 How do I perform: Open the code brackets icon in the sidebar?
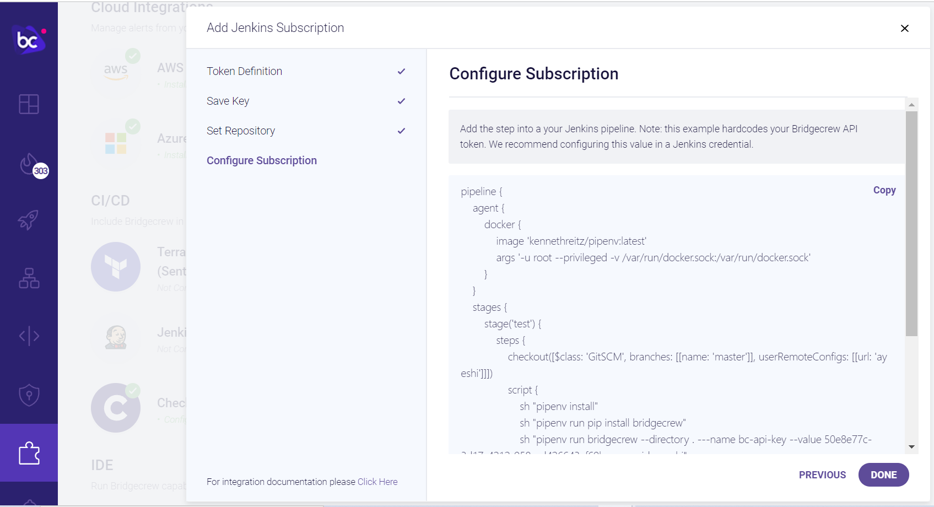[x=29, y=336]
